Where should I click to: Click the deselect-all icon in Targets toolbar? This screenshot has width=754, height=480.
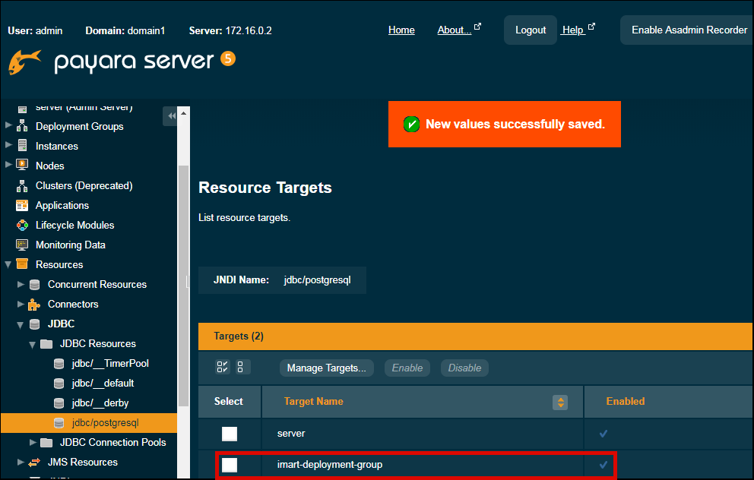click(x=242, y=368)
